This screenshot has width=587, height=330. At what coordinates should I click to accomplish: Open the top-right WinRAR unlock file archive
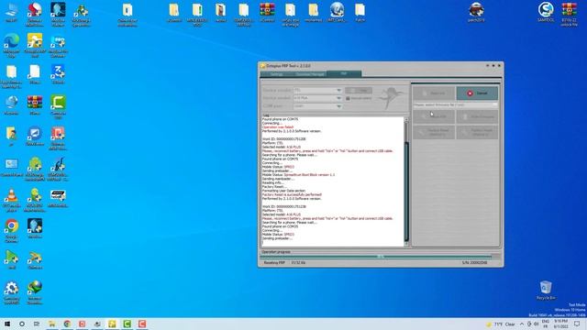click(x=569, y=15)
